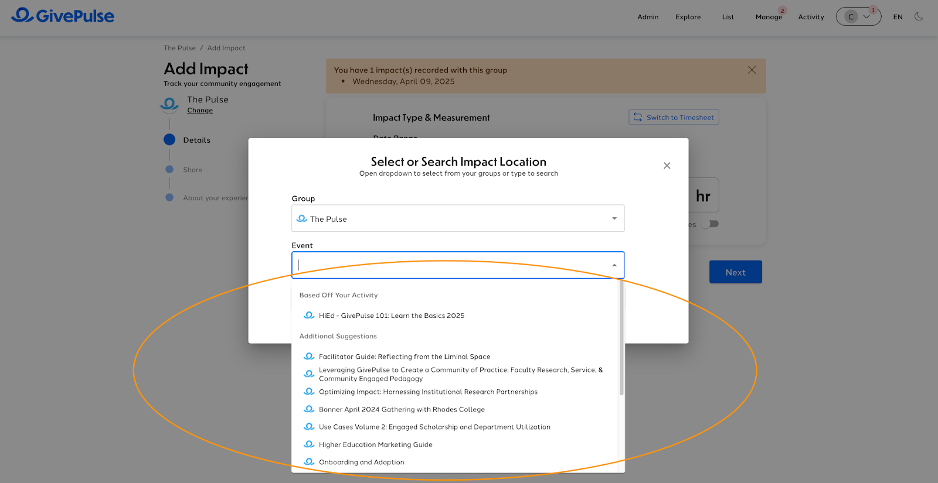Click Add Impact breadcrumb
The height and width of the screenshot is (483, 938).
pos(226,48)
